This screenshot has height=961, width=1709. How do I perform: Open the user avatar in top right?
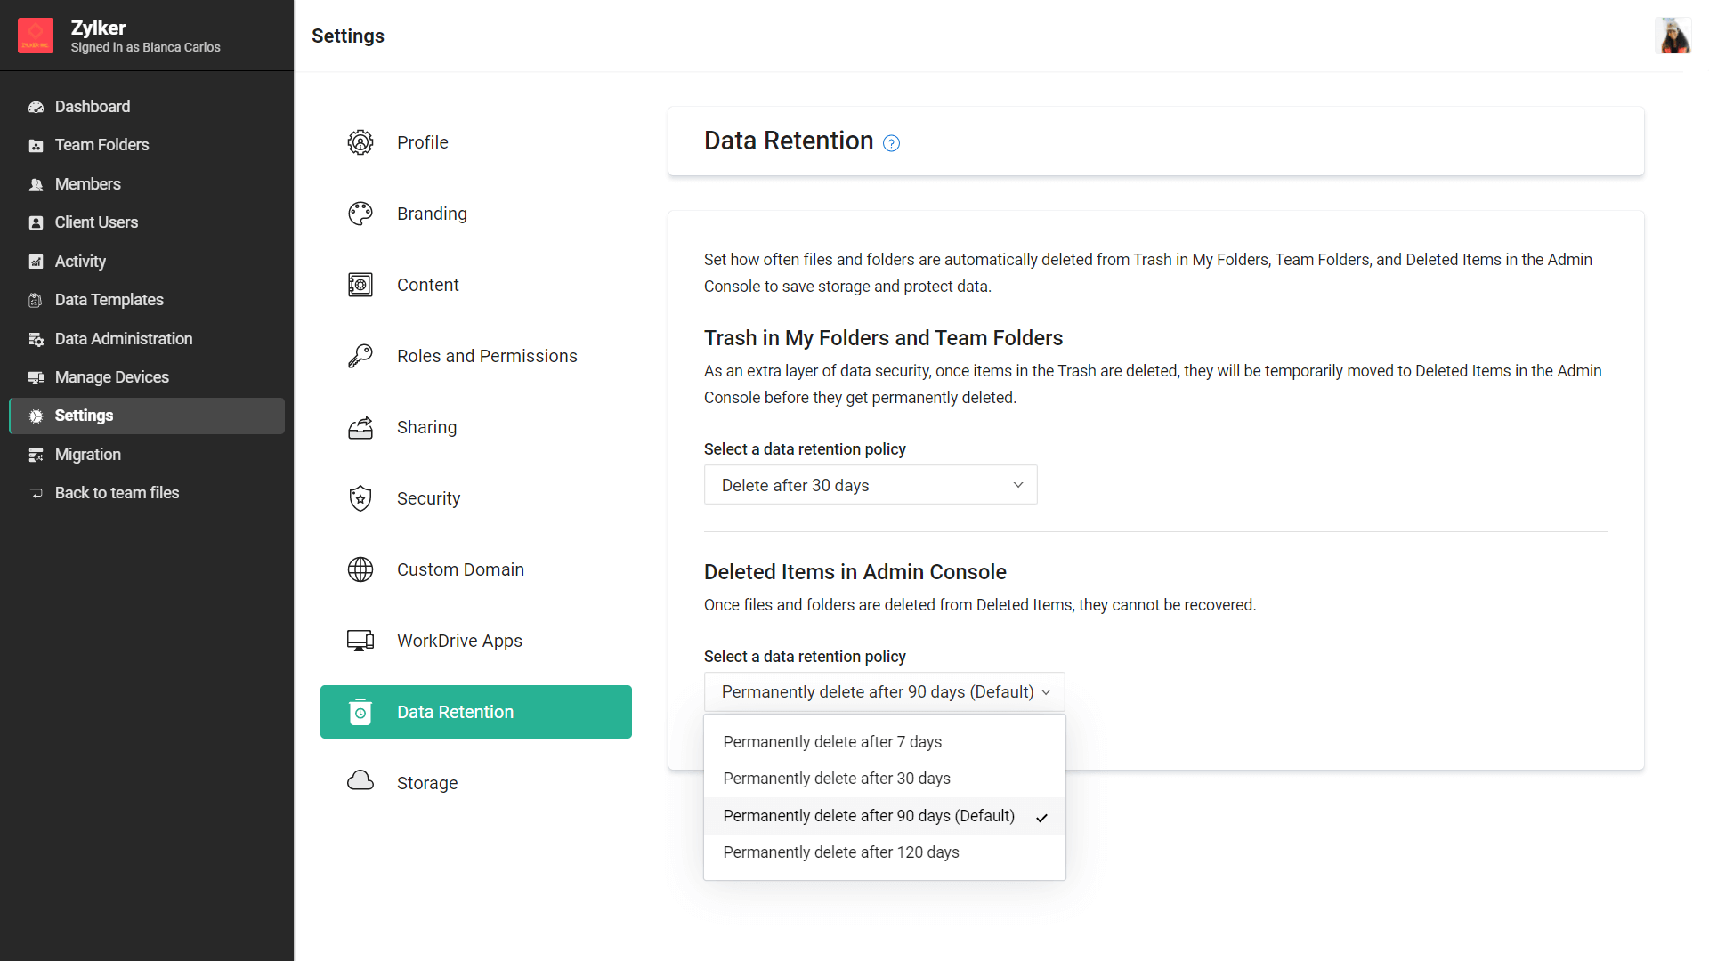[1673, 36]
